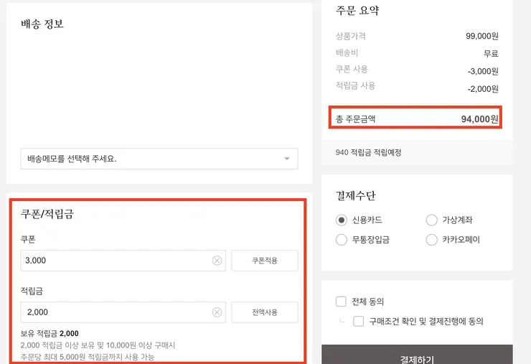Expand the 배송메모를 선택해 주세요 select box
531x364 pixels.
(159, 159)
